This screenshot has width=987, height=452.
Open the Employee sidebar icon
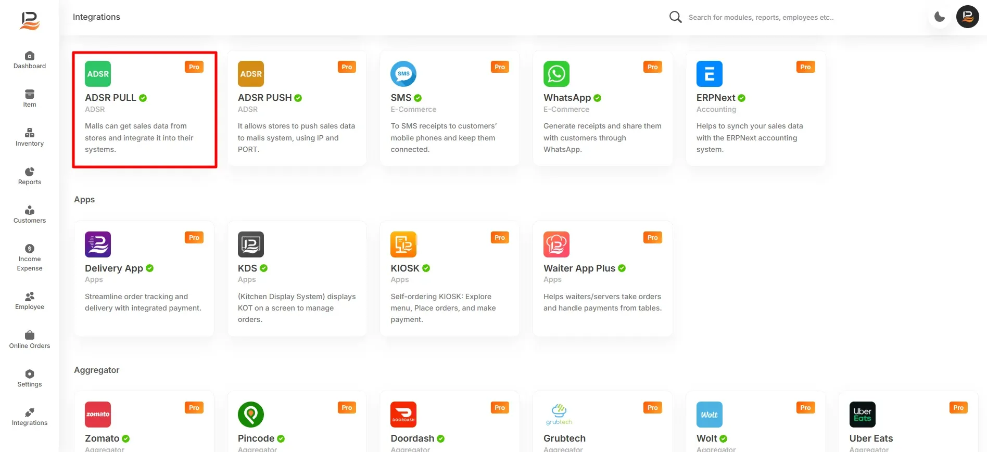click(x=30, y=296)
